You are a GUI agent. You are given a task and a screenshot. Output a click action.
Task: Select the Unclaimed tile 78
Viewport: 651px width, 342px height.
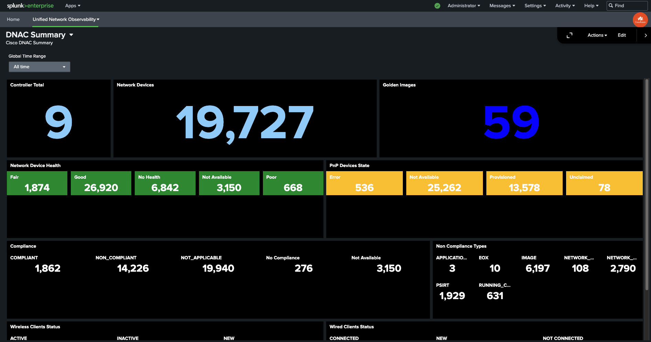coord(604,183)
